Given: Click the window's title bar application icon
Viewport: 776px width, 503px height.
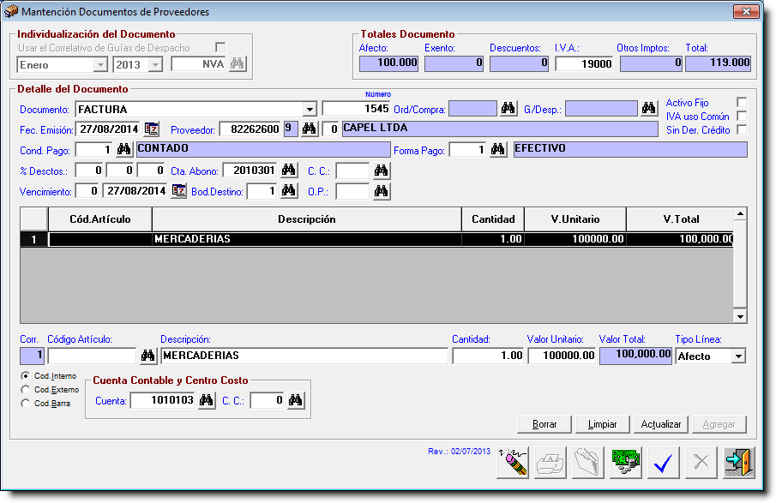Looking at the screenshot, I should (x=11, y=11).
